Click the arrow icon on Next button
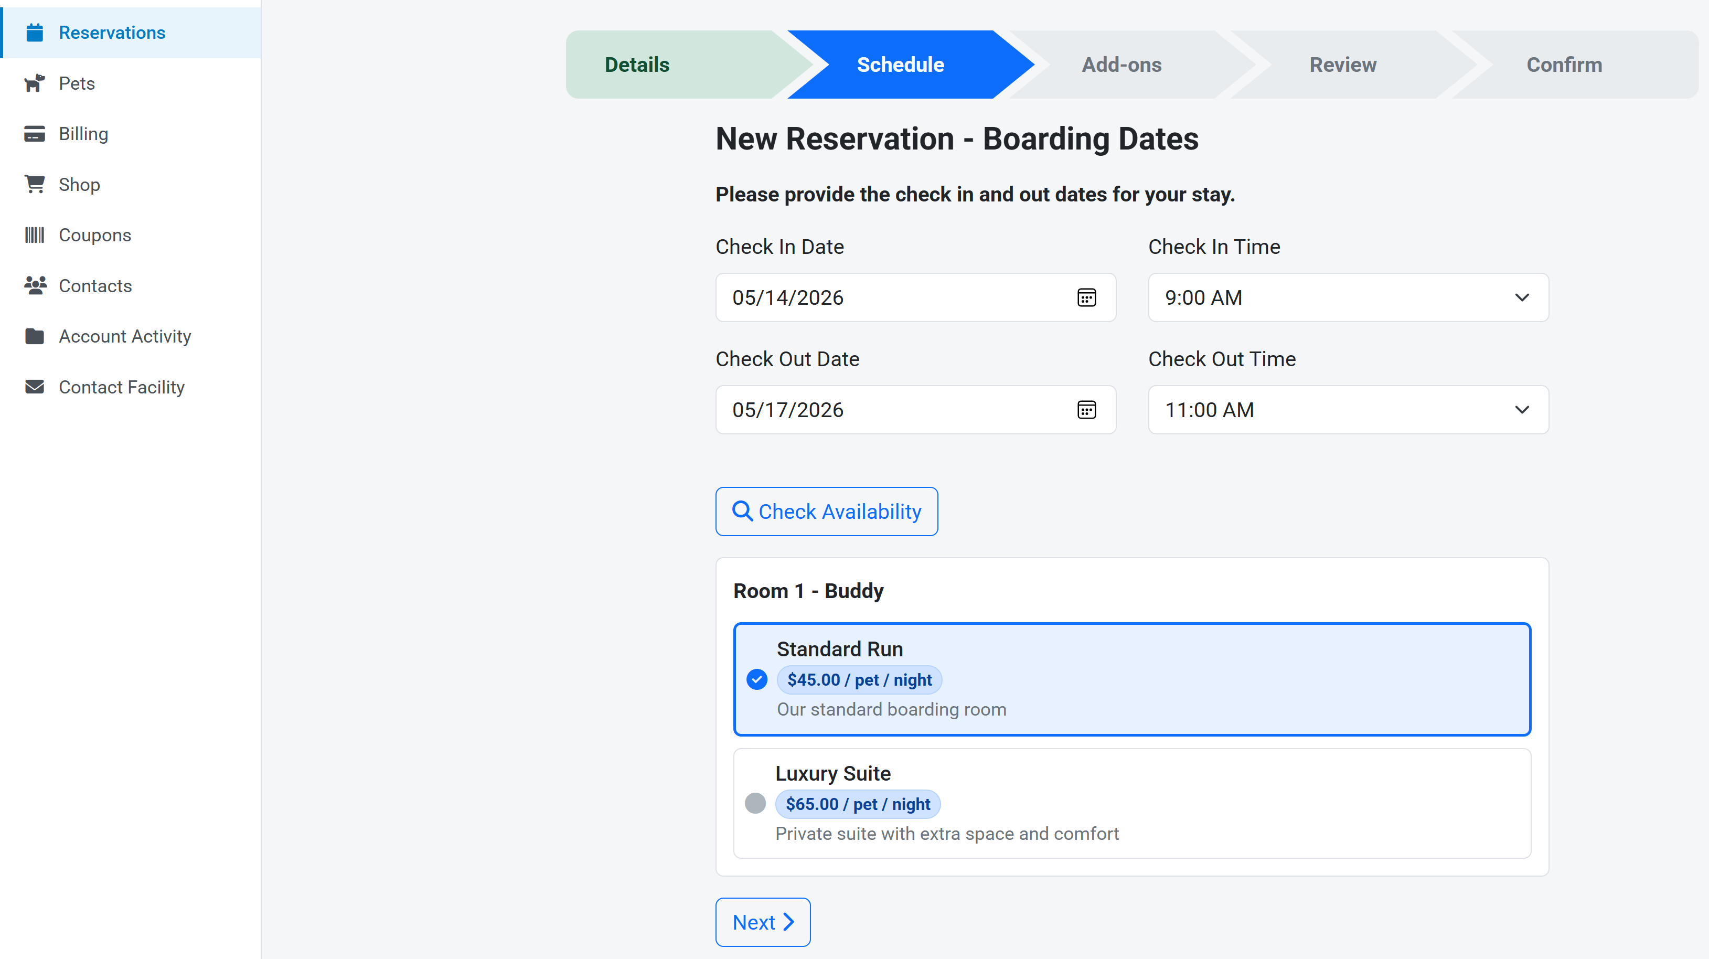 click(x=788, y=922)
